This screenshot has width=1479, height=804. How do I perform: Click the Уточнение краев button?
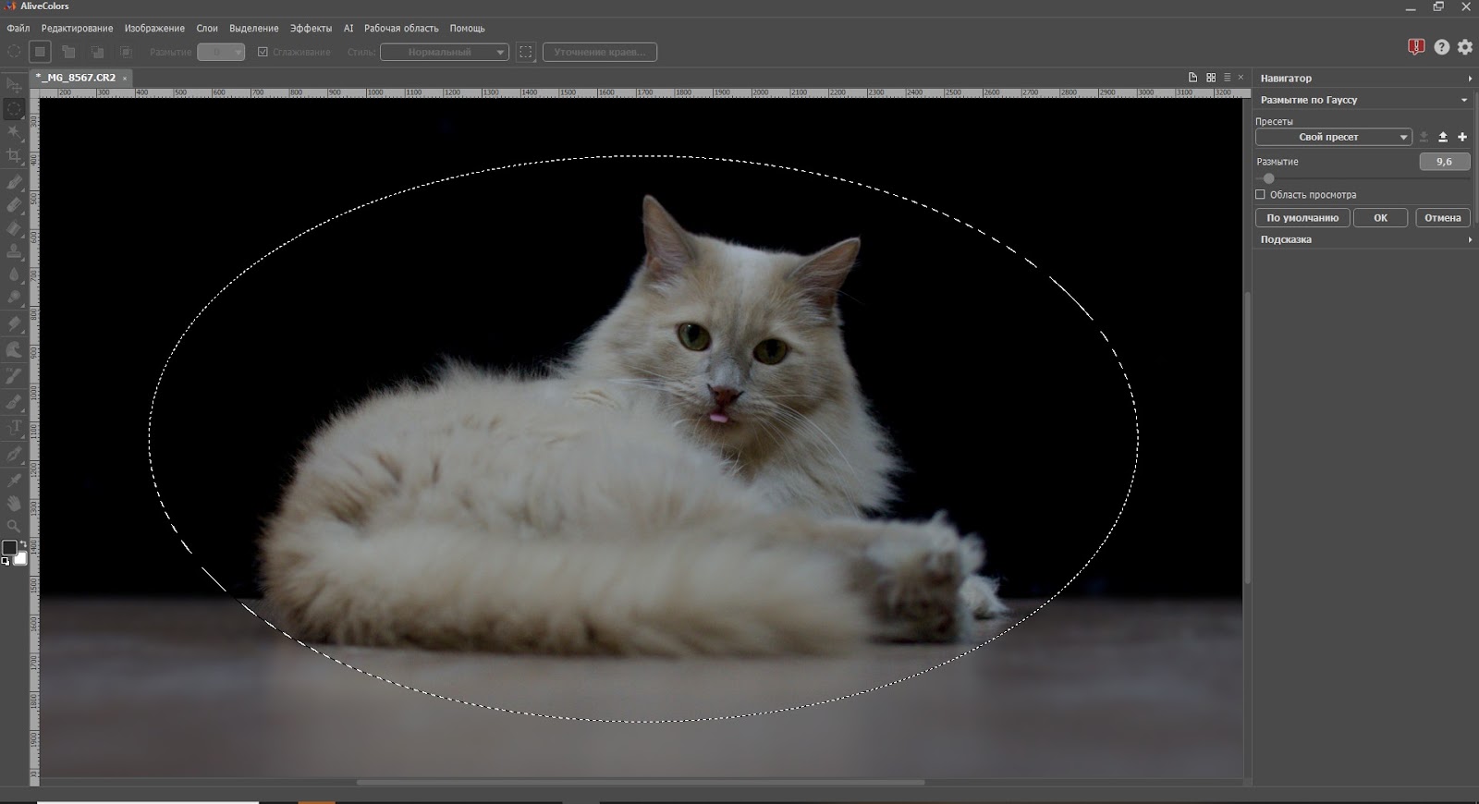(600, 52)
